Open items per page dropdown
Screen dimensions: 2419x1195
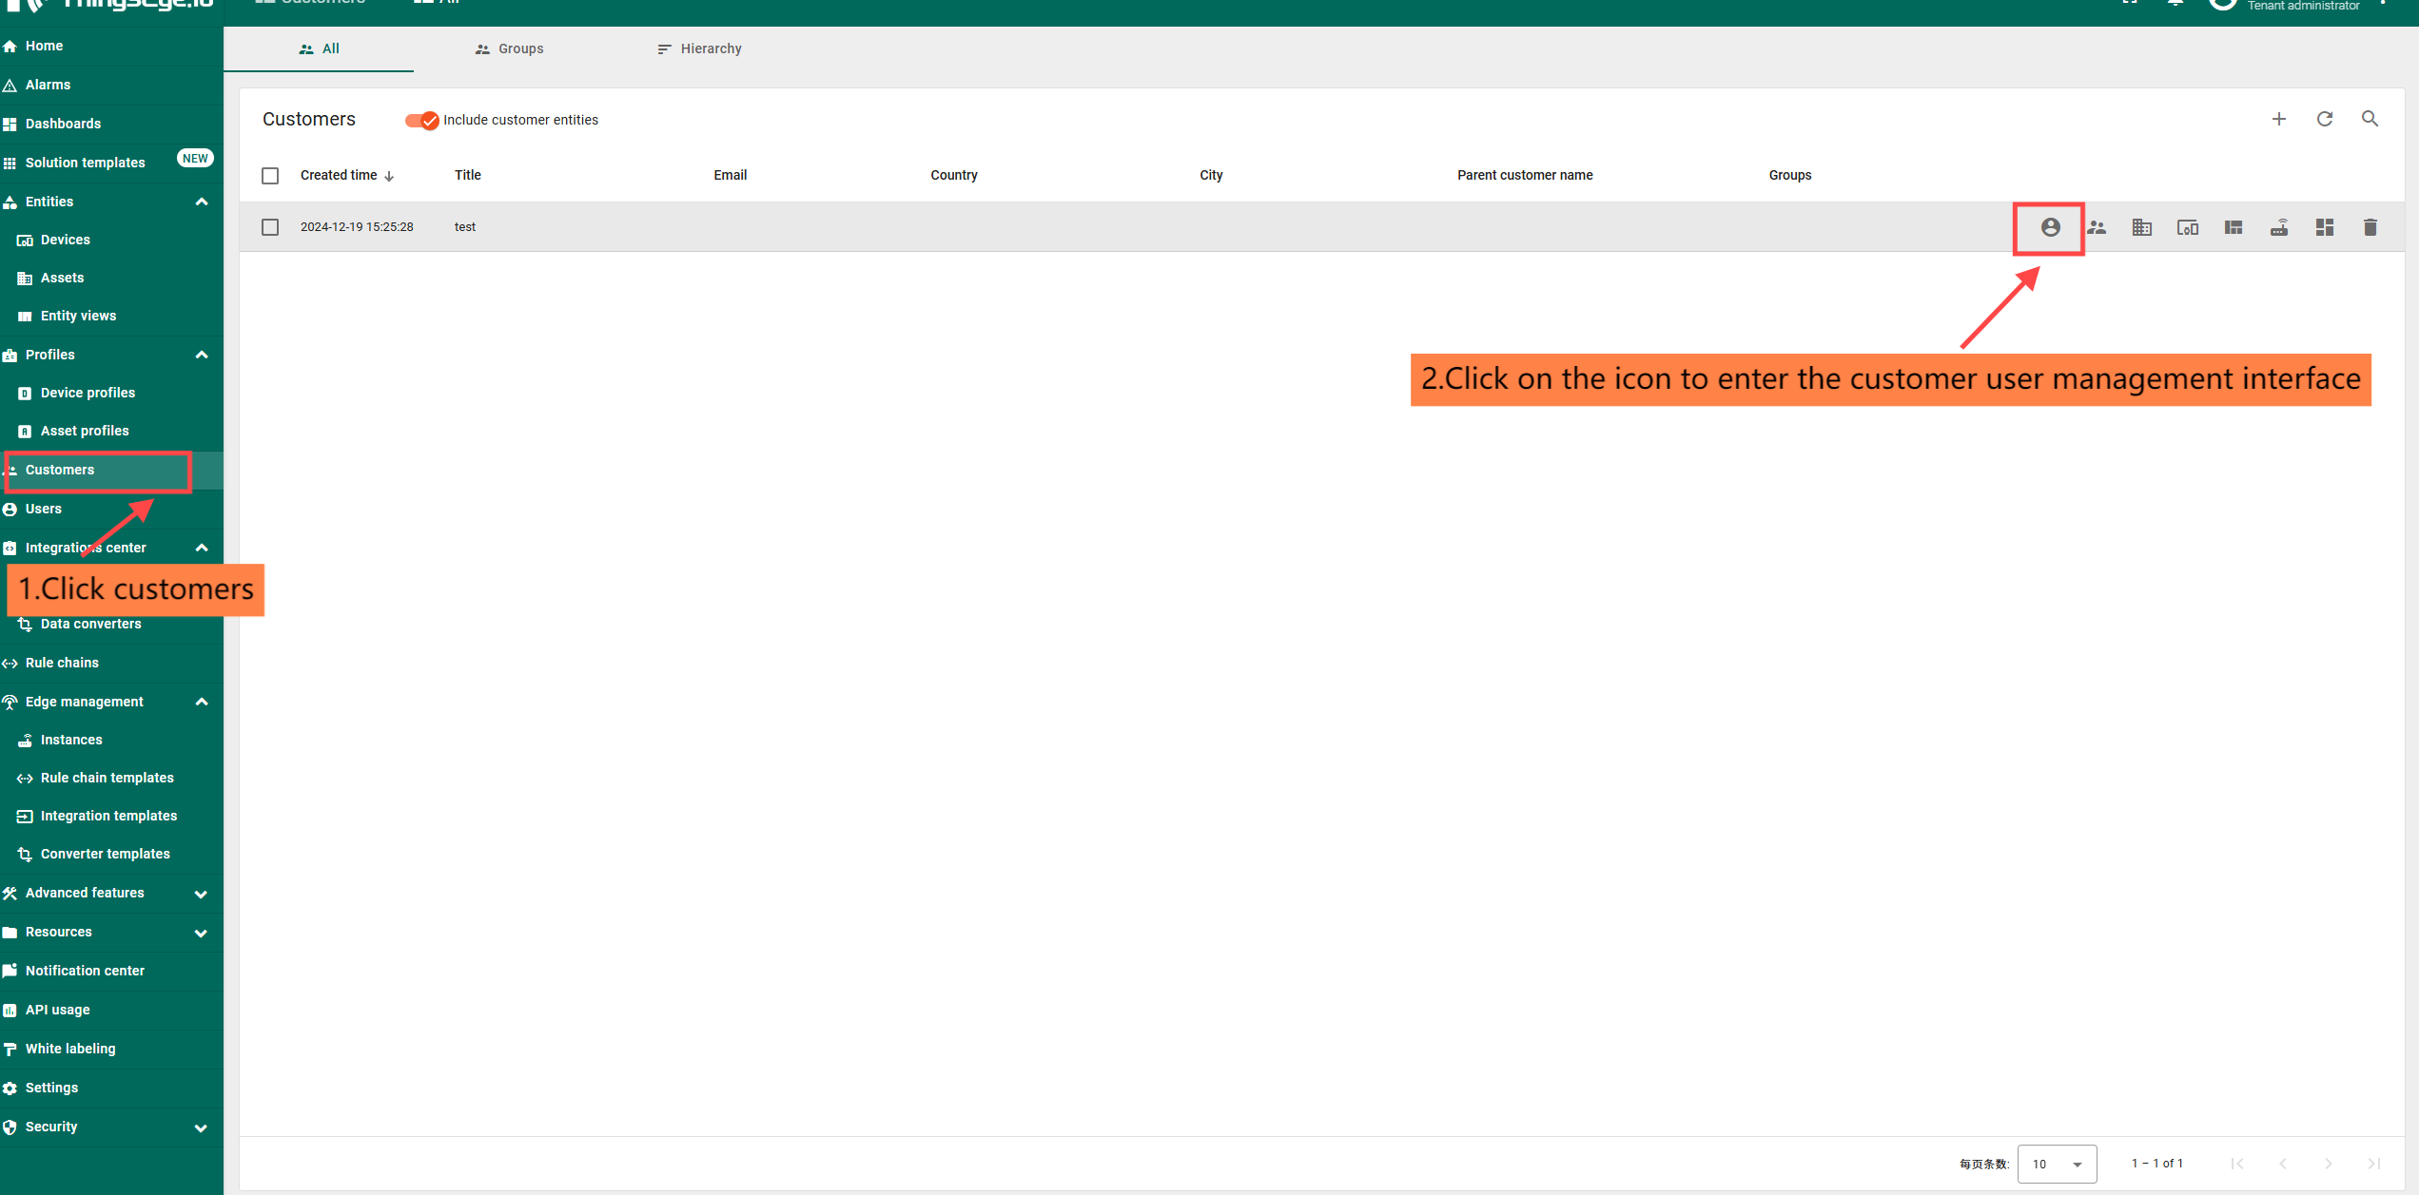click(x=2057, y=1164)
